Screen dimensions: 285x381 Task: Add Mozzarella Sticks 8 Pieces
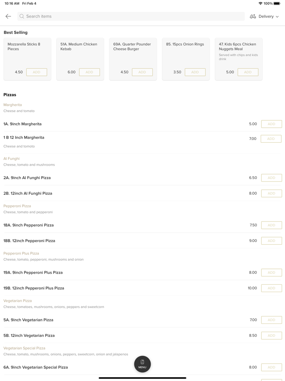point(37,72)
